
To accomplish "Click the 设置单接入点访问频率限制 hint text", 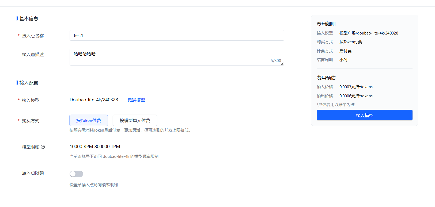I will 94,185.
